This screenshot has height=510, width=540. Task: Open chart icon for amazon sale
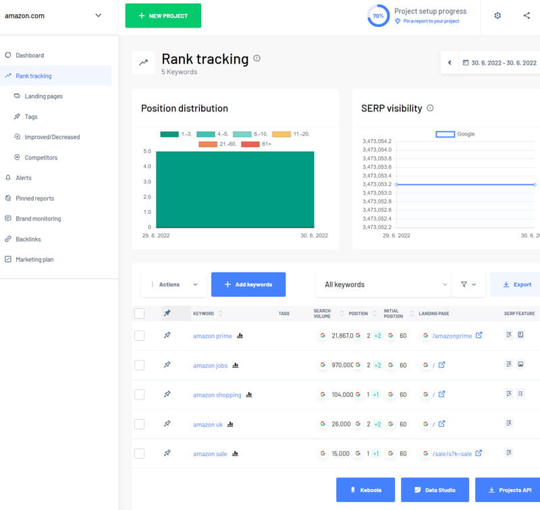[235, 454]
